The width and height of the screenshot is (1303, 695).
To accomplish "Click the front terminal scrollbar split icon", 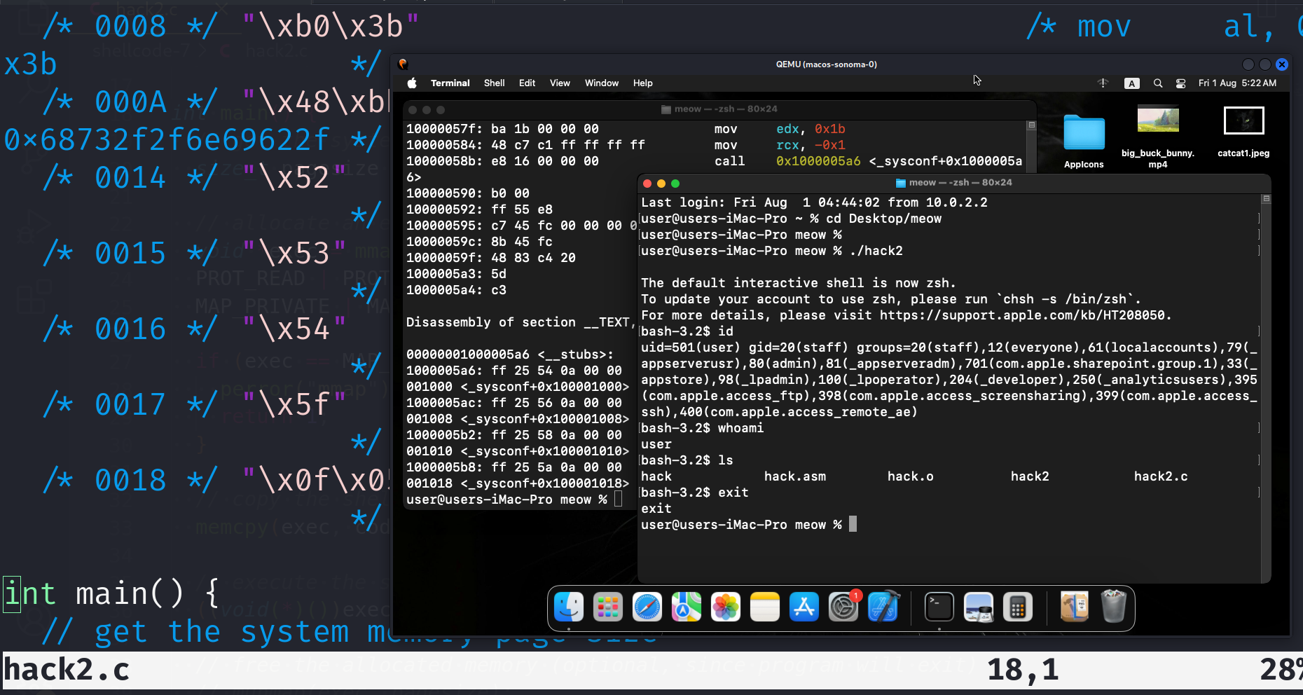I will pos(1266,199).
